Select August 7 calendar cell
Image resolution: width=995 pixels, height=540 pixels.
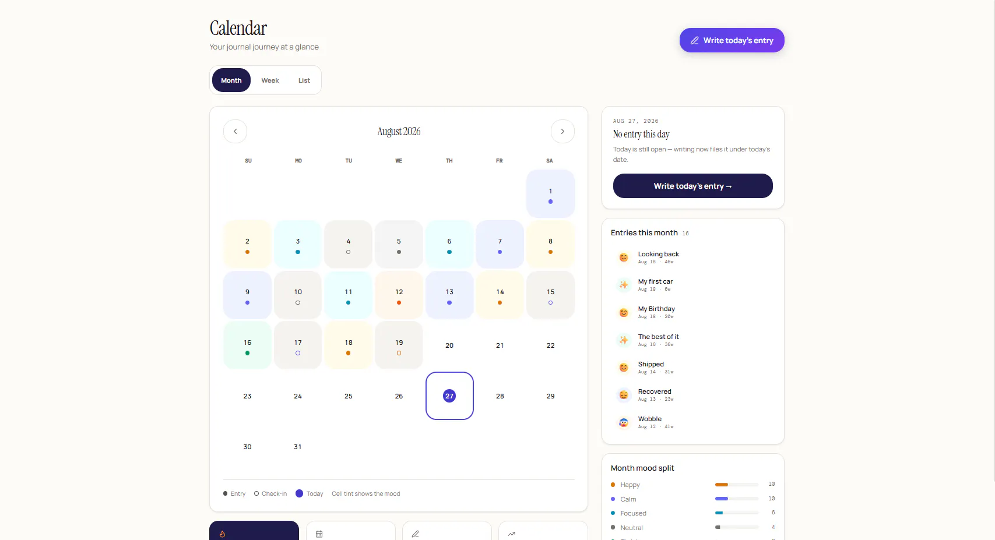(500, 244)
